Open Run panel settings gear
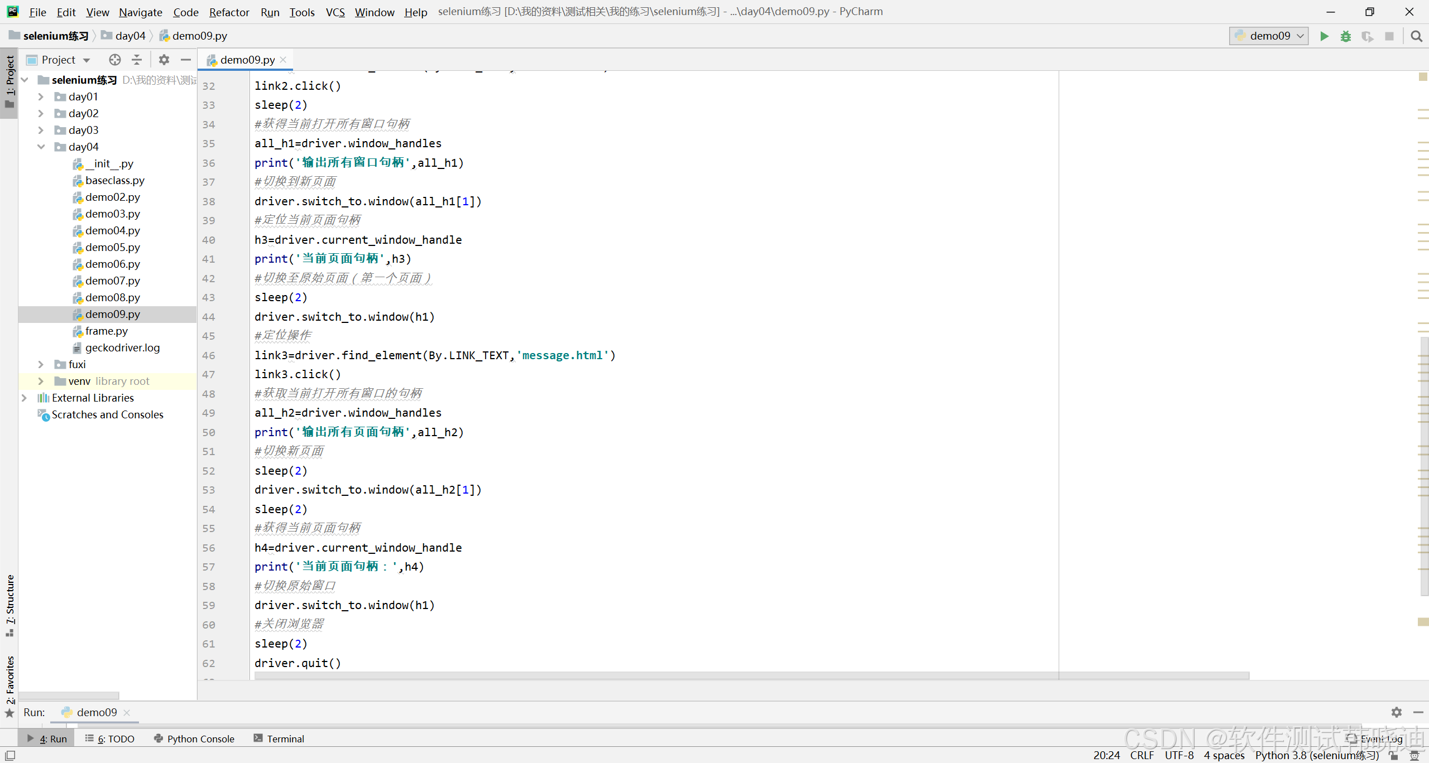This screenshot has height=763, width=1429. (x=1396, y=712)
